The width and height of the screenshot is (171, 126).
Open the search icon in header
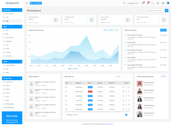[124, 3]
